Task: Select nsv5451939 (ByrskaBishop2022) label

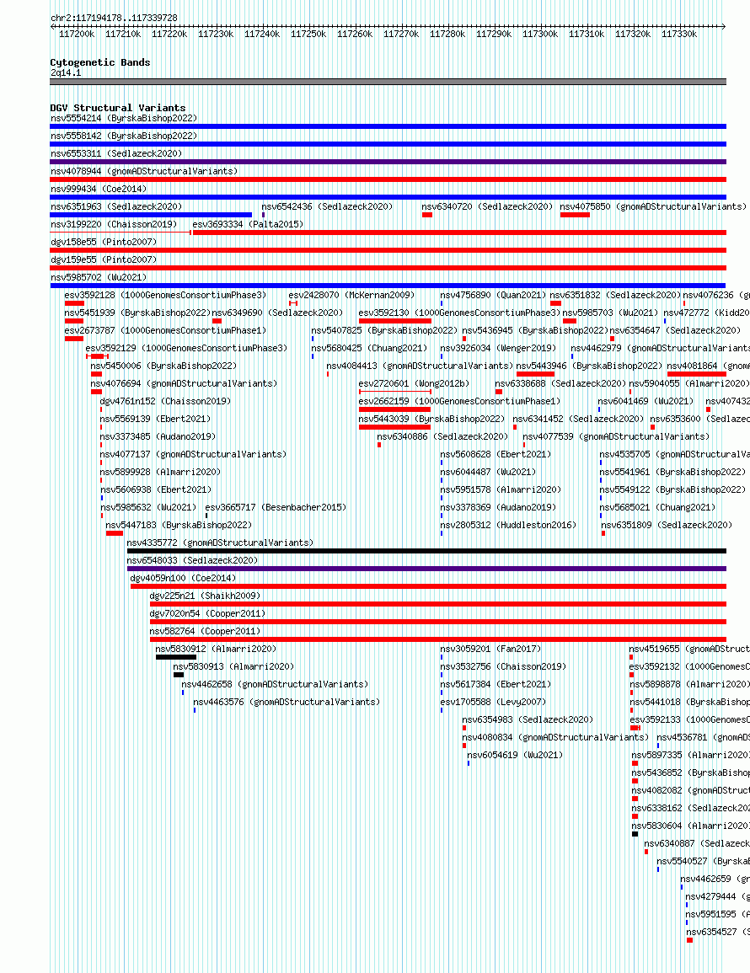Action: click(x=138, y=313)
